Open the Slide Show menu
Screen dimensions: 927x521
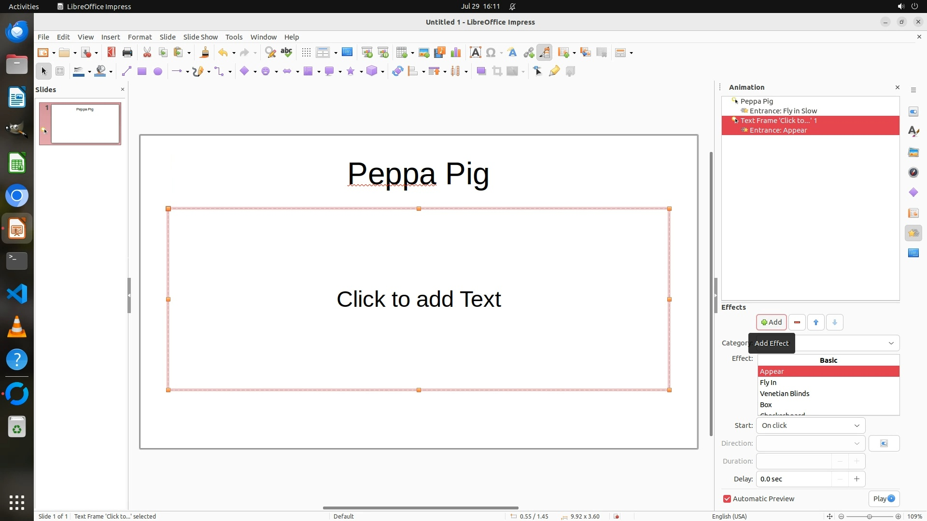click(x=200, y=37)
